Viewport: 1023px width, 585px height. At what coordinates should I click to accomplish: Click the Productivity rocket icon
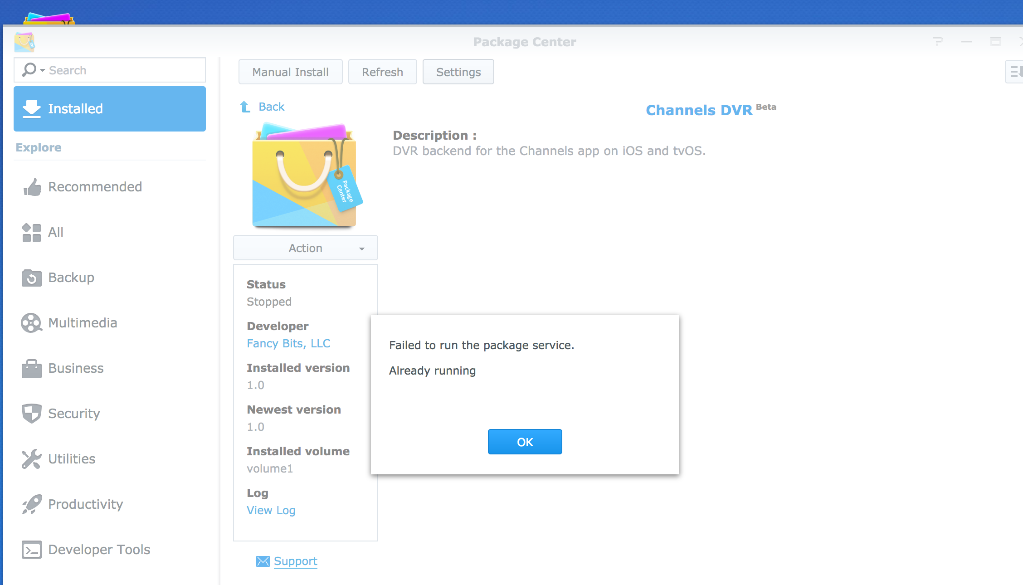31,504
